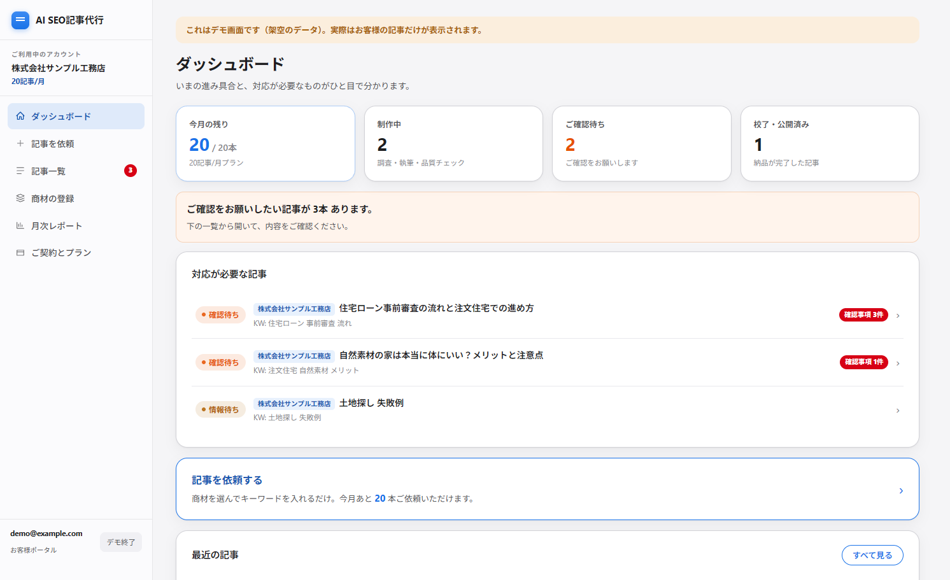The height and width of the screenshot is (580, 950).
Task: Navigate to ご契約とプラン in the sidebar
Action: pyautogui.click(x=76, y=253)
